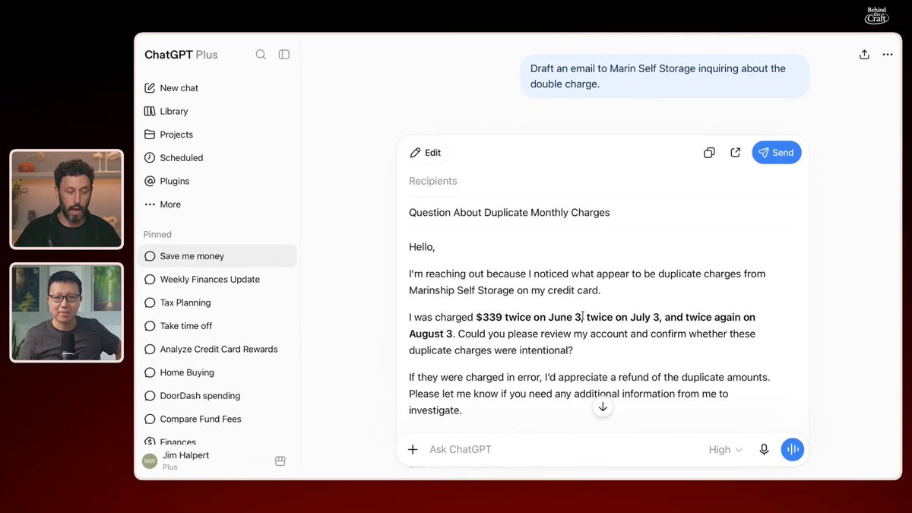Send the drafted email
This screenshot has width=912, height=513.
(777, 153)
